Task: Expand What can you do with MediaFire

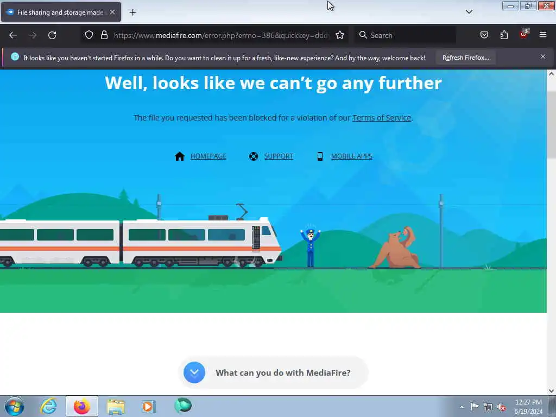Action: click(273, 372)
